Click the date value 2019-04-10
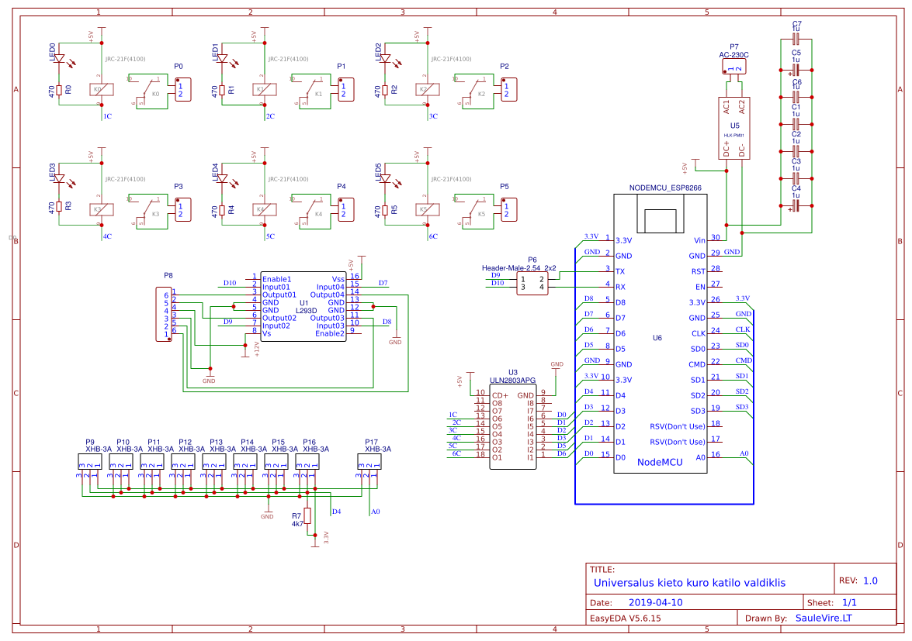Image resolution: width=912 pixels, height=641 pixels. point(656,603)
